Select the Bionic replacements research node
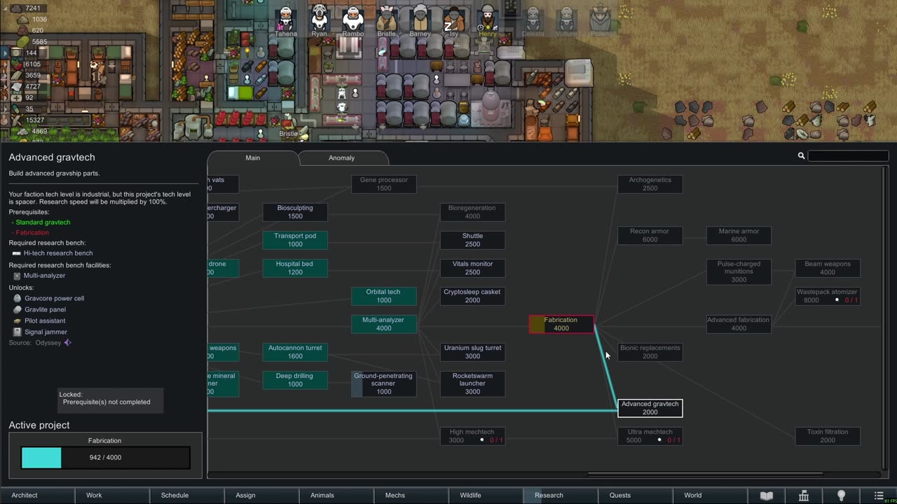Image resolution: width=897 pixels, height=504 pixels. pos(650,352)
